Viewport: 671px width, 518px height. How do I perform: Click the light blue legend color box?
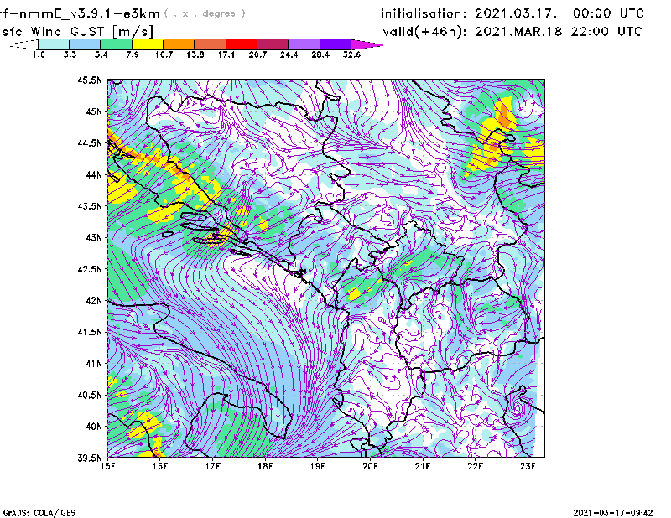point(85,44)
